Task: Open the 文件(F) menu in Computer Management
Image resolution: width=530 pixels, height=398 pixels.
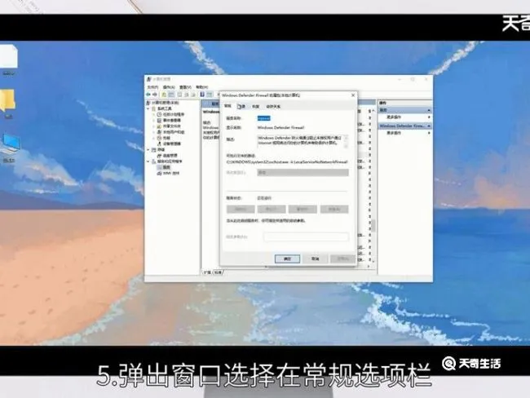Action: (x=152, y=87)
